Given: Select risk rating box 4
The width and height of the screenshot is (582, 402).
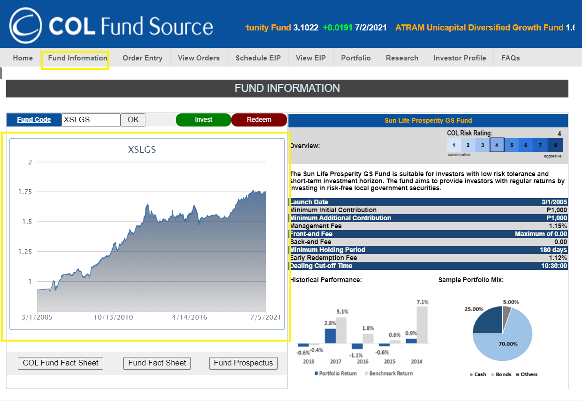Looking at the screenshot, I should click(x=497, y=145).
